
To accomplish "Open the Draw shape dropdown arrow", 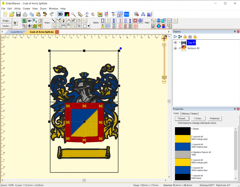I will coord(89,26).
